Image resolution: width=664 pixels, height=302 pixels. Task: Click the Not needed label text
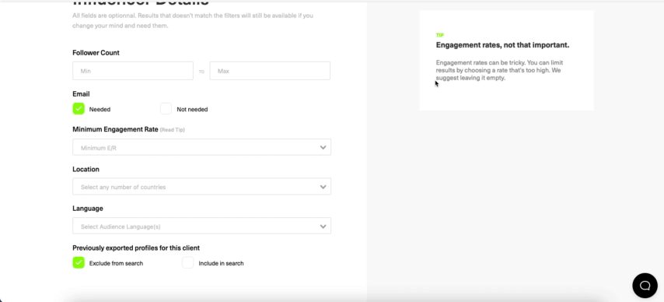tap(192, 110)
